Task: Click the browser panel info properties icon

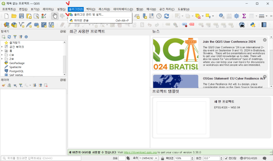Action: [x=26, y=37]
